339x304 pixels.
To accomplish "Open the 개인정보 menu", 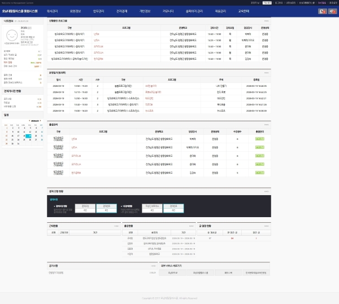I will coord(145,11).
